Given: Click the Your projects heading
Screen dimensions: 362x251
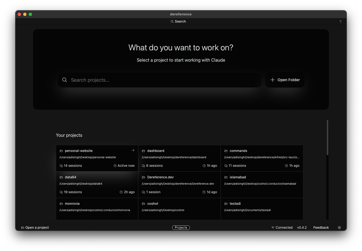Looking at the screenshot, I should point(69,135).
